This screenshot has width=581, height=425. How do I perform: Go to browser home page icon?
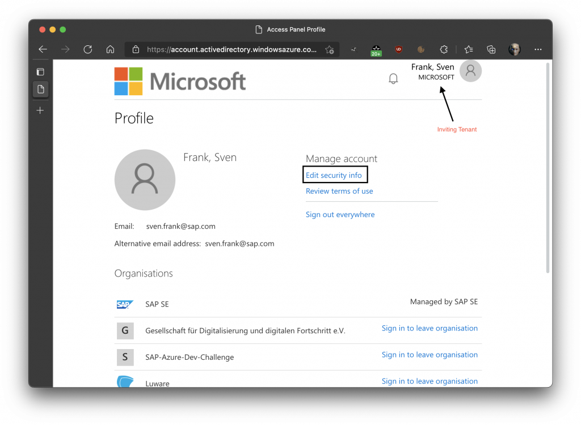(111, 49)
